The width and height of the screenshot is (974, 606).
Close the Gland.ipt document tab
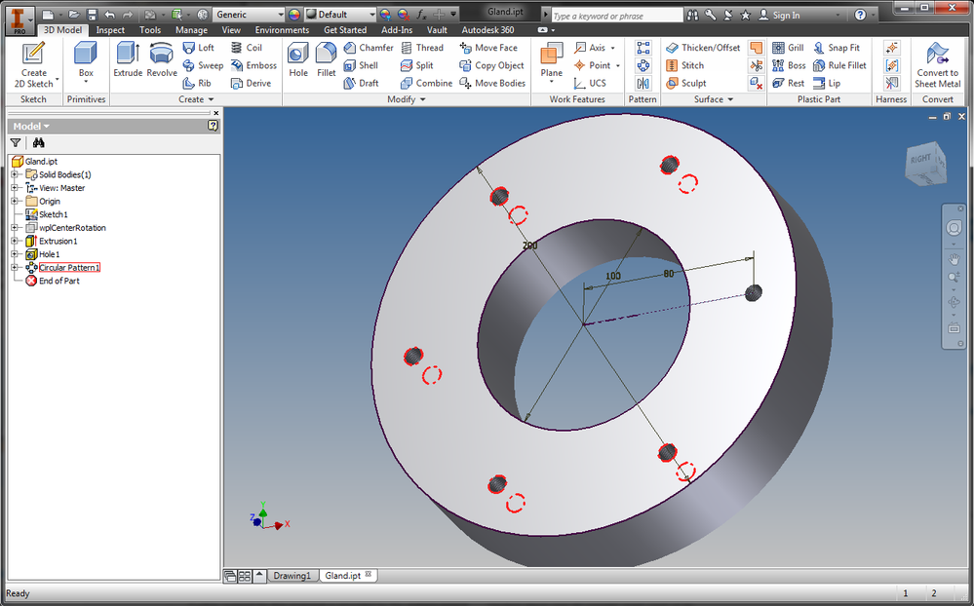point(369,574)
